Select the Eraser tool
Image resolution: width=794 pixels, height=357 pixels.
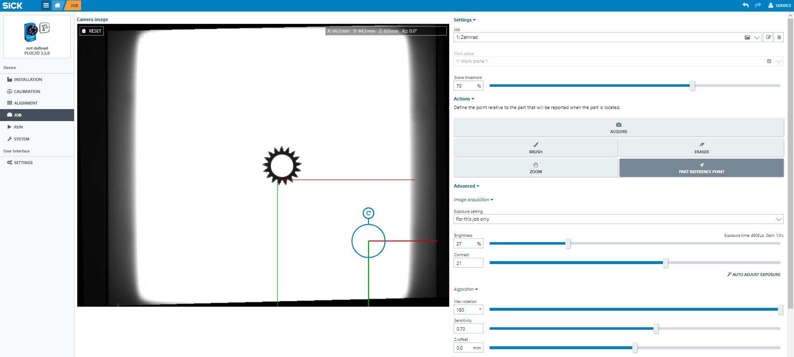(x=701, y=148)
